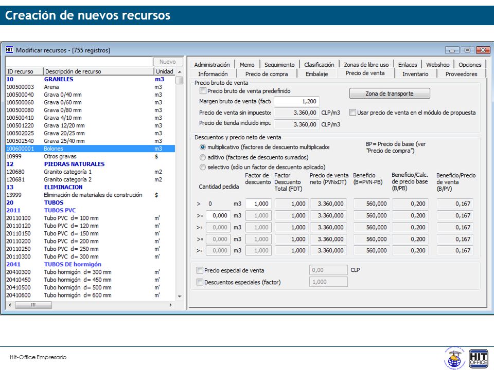Image resolution: width=494 pixels, height=370 pixels.
Task: Enable Precio bruto de venta predefinido checkbox
Action: (x=203, y=91)
